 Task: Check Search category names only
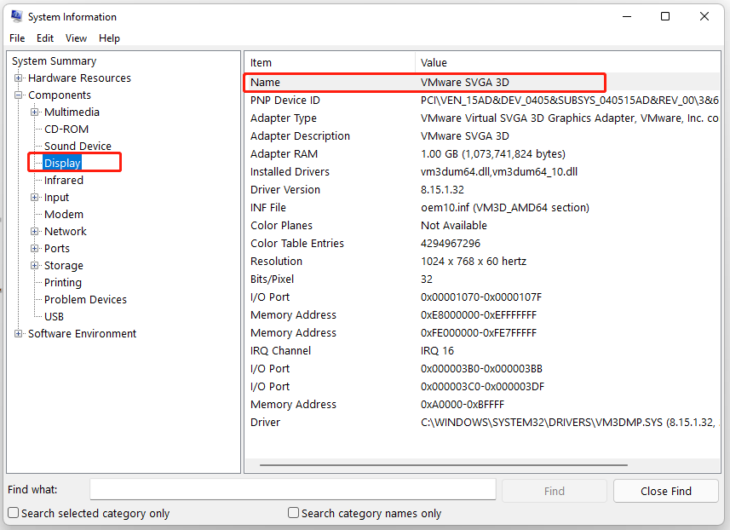click(292, 513)
